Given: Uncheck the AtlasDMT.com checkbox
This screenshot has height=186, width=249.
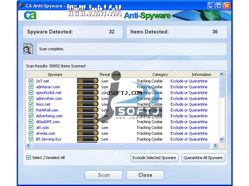Looking at the screenshot, I should [31, 122].
